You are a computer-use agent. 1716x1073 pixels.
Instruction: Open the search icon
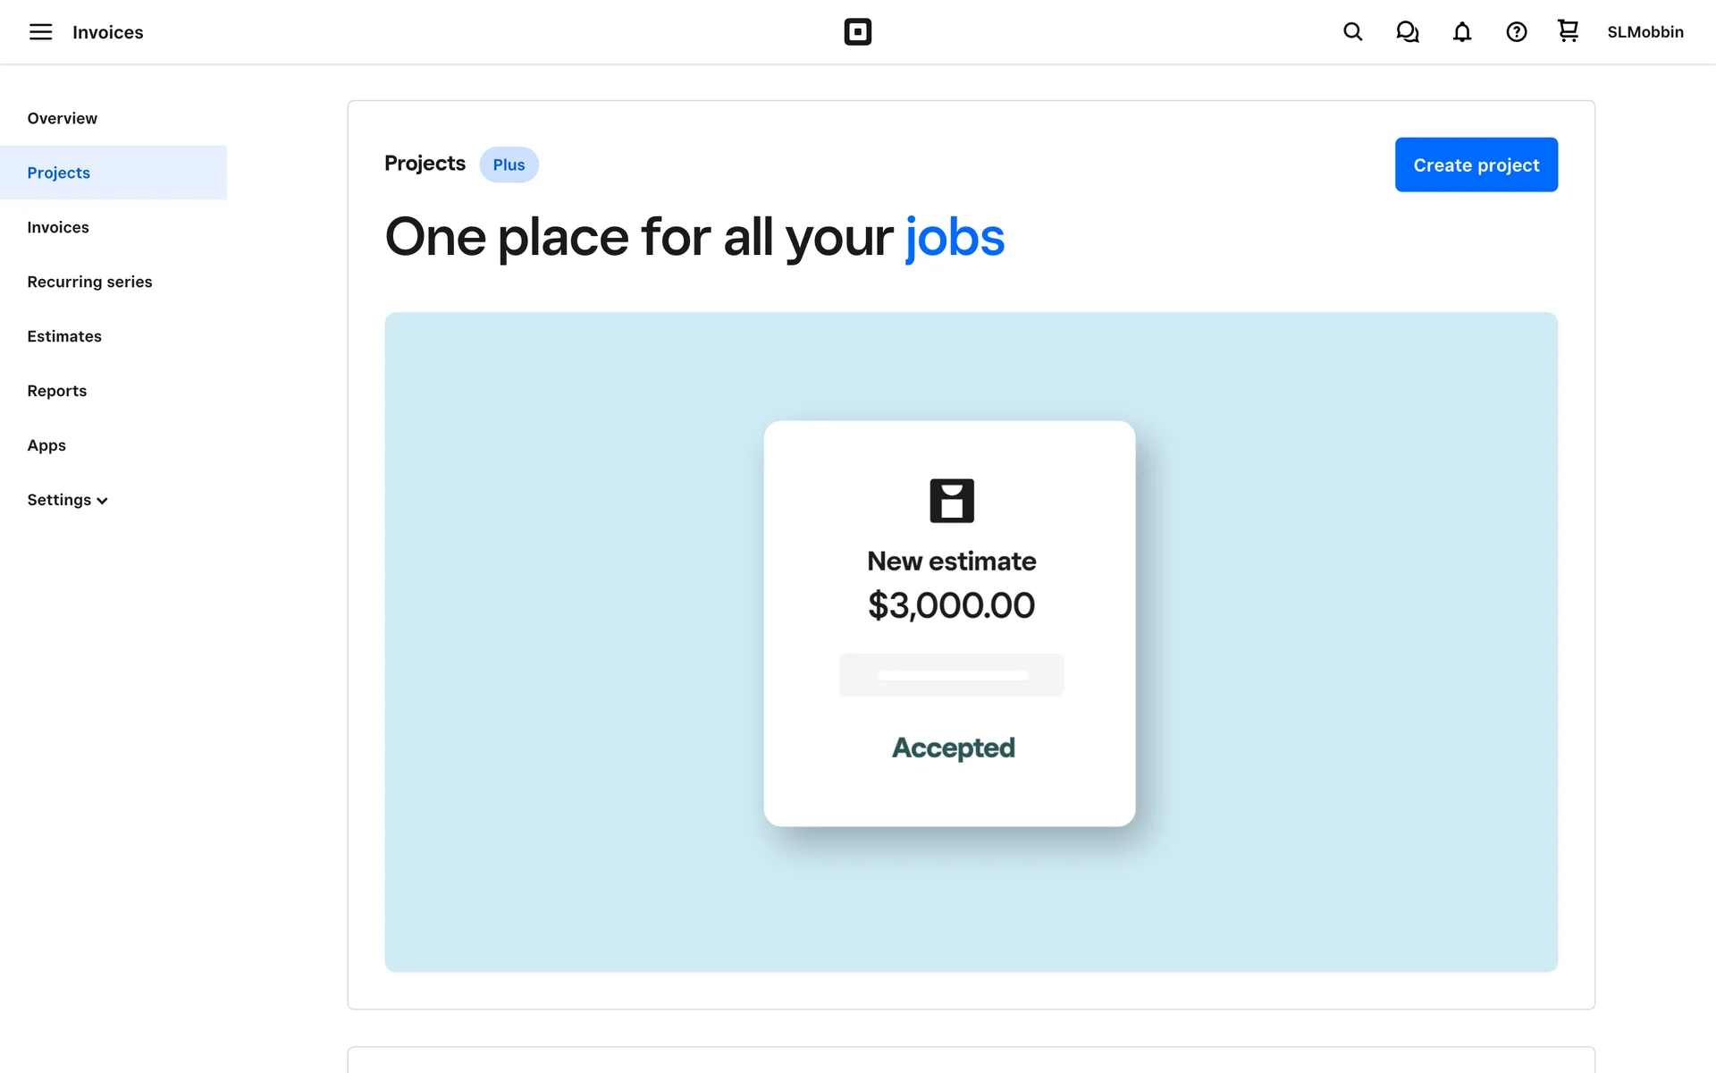tap(1352, 32)
